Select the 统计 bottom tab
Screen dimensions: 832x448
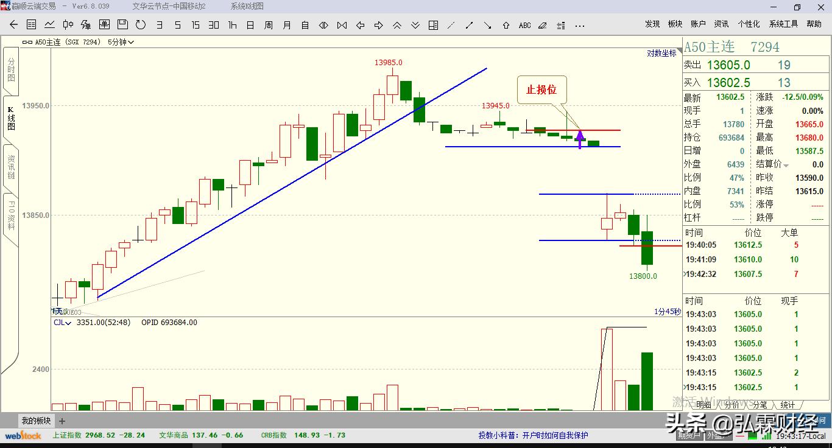pyautogui.click(x=788, y=405)
